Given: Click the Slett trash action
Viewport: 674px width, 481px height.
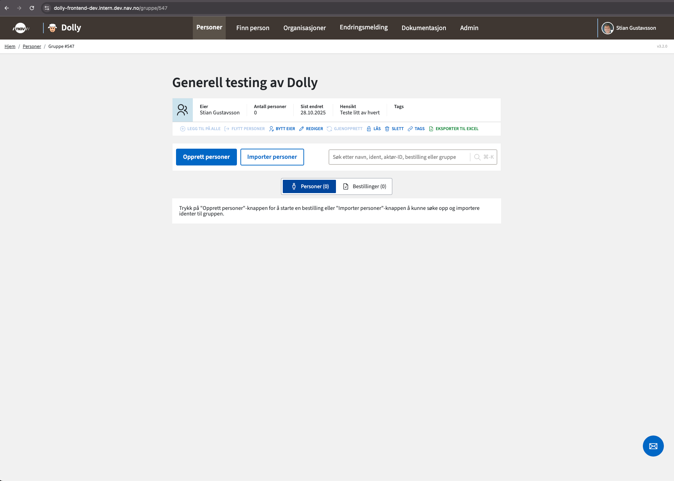Looking at the screenshot, I should point(394,129).
